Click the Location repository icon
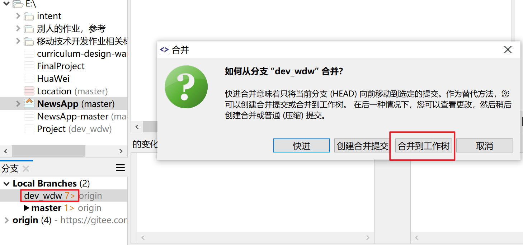The image size is (523, 245). coord(29,91)
